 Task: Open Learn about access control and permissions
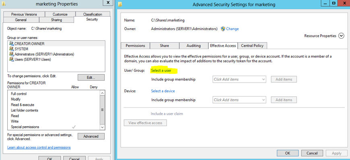(39, 148)
